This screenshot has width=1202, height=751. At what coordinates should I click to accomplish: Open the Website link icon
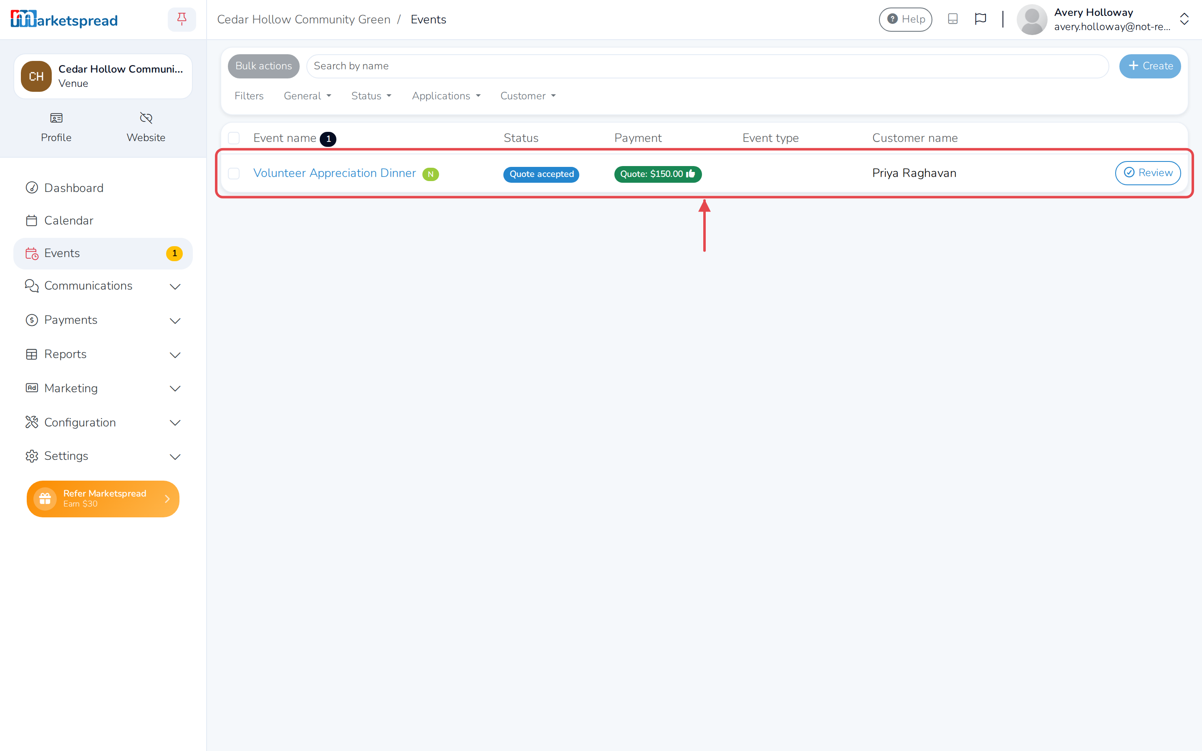point(146,118)
